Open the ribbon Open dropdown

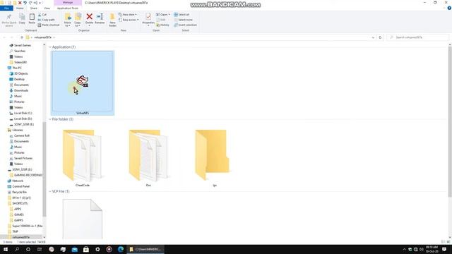click(x=163, y=14)
